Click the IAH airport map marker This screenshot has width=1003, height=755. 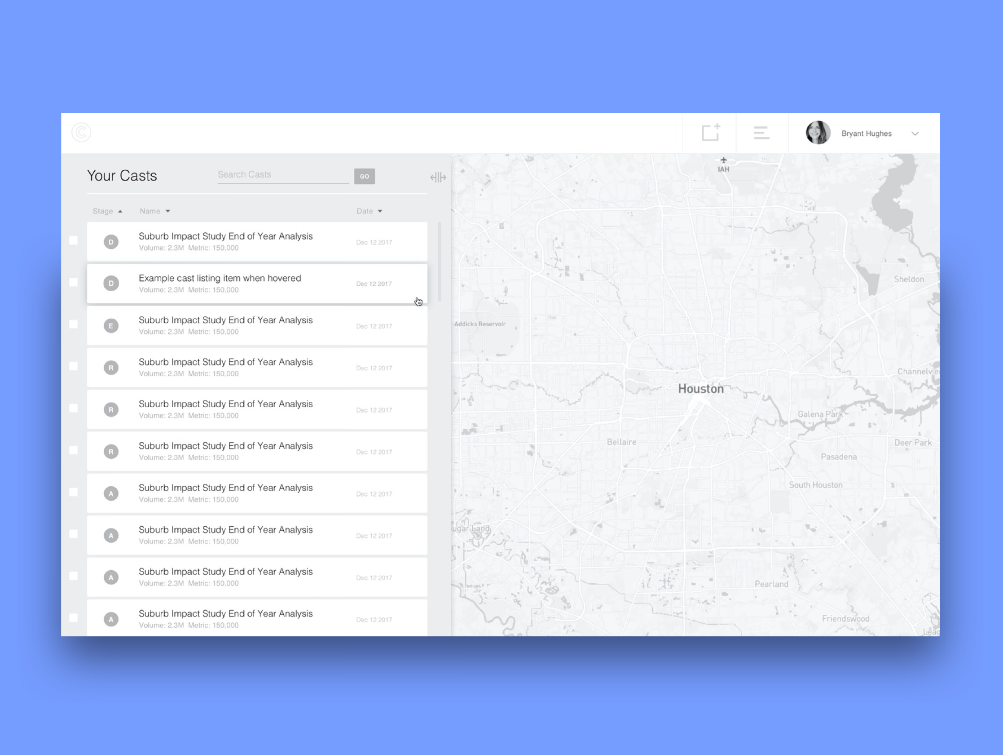pos(723,161)
